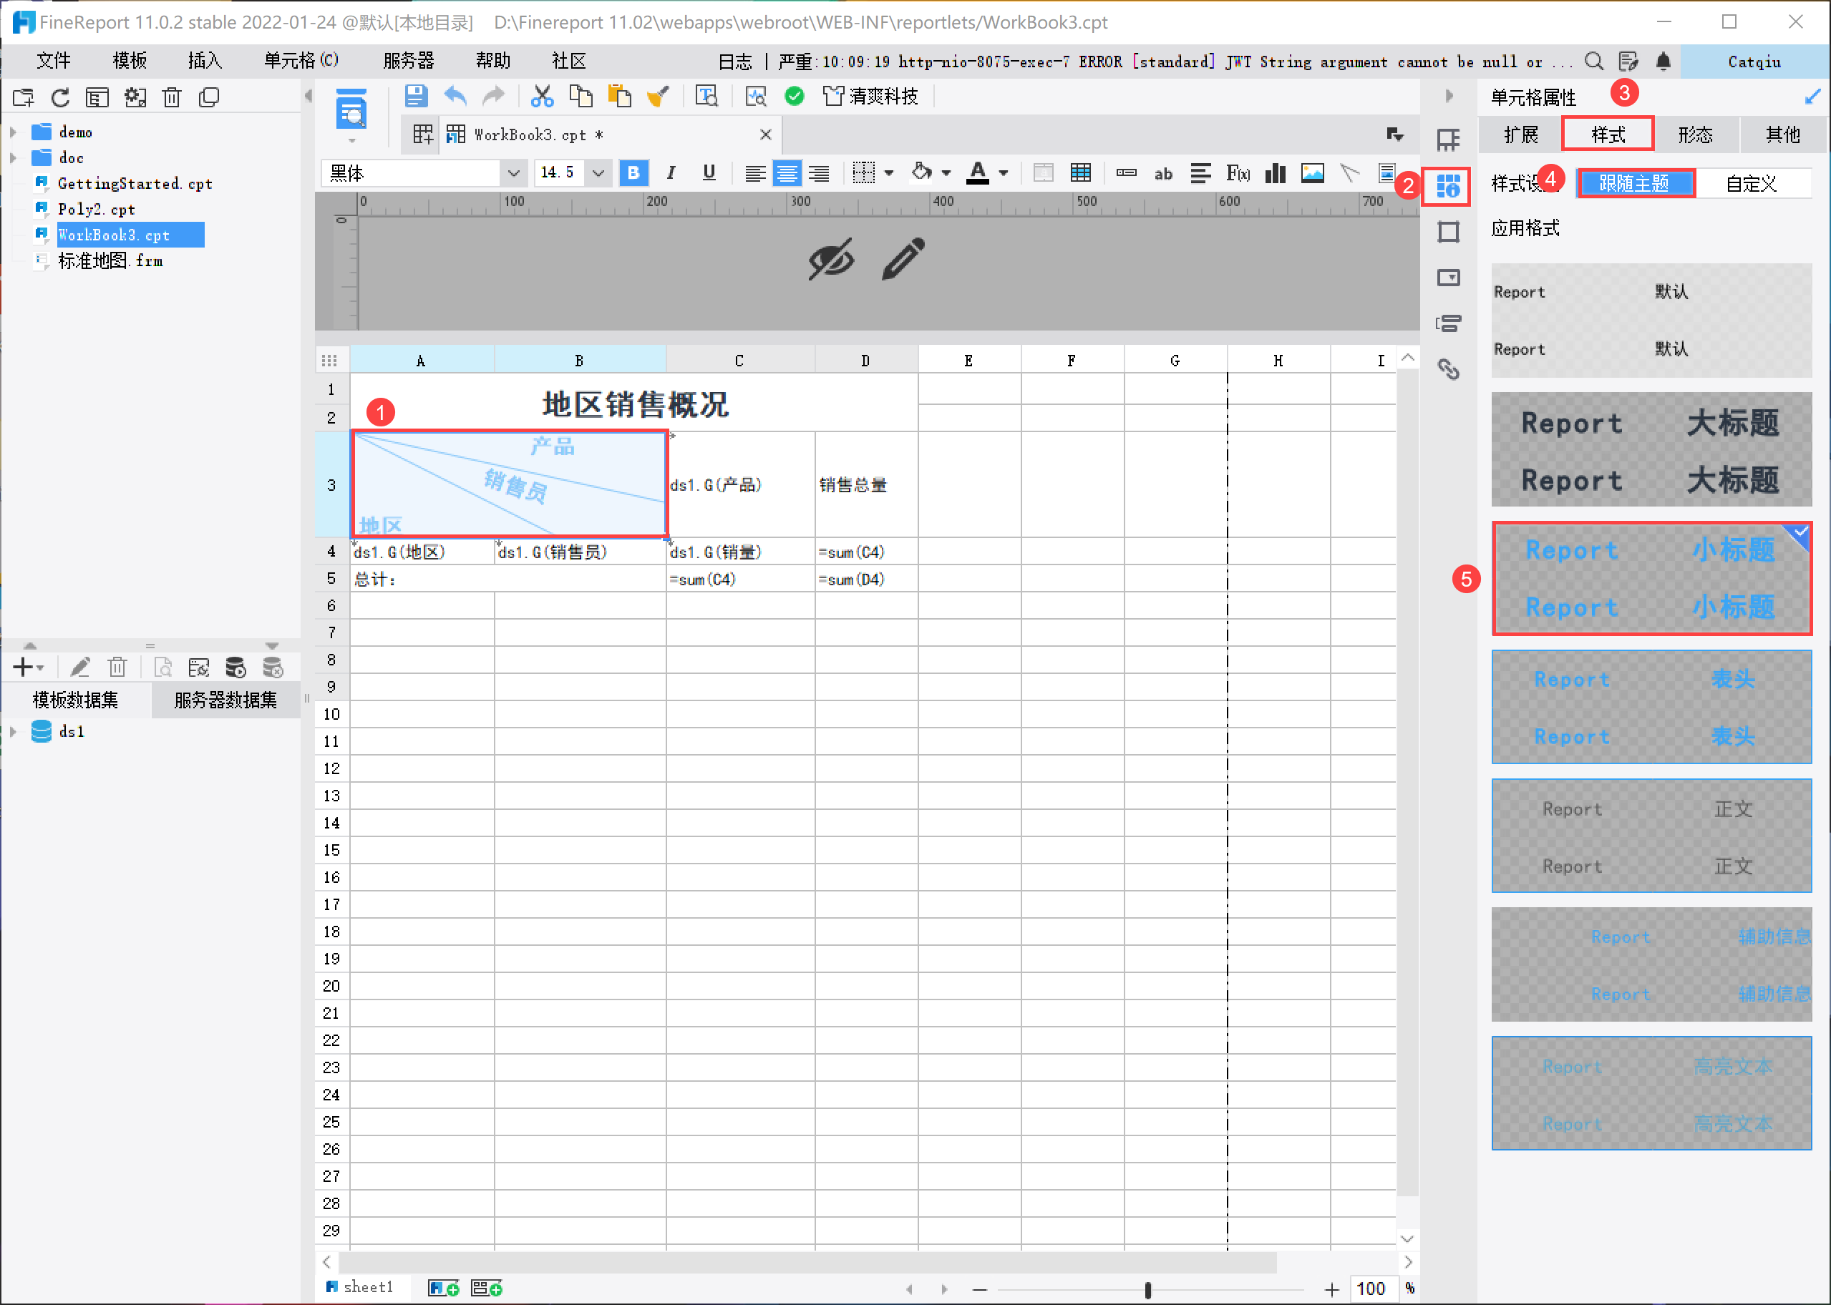Click the Cut scissors icon

542,97
